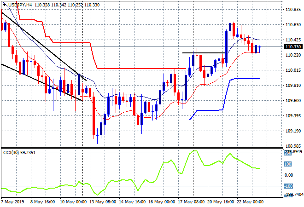
Task: Click the tall blue candle breaking above 110.425
Action: 227,46
